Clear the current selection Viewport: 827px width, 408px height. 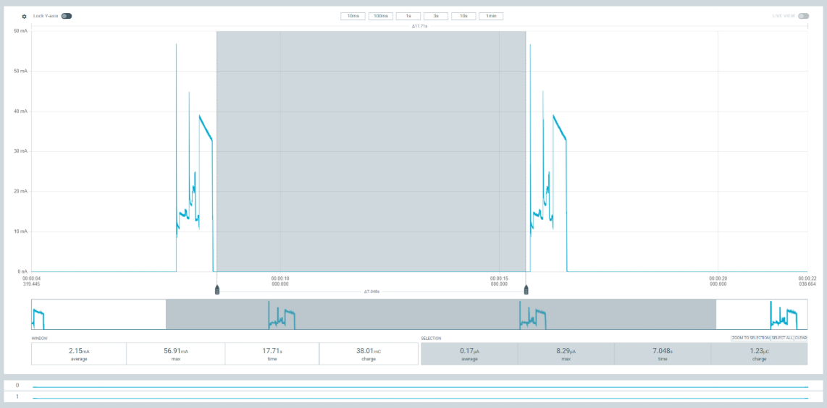(x=801, y=338)
